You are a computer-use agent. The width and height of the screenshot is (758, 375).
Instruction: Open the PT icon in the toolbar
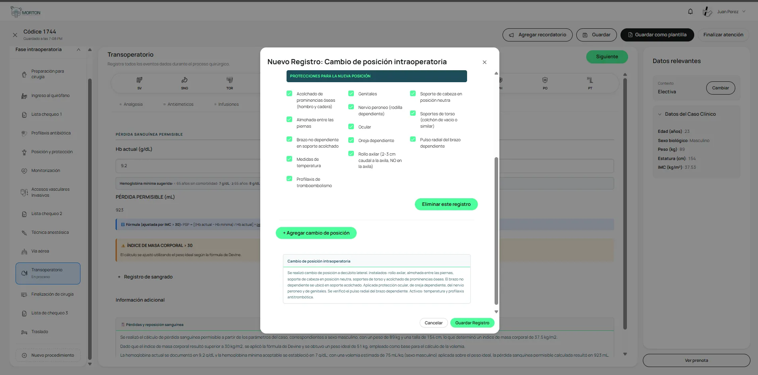pos(590,80)
